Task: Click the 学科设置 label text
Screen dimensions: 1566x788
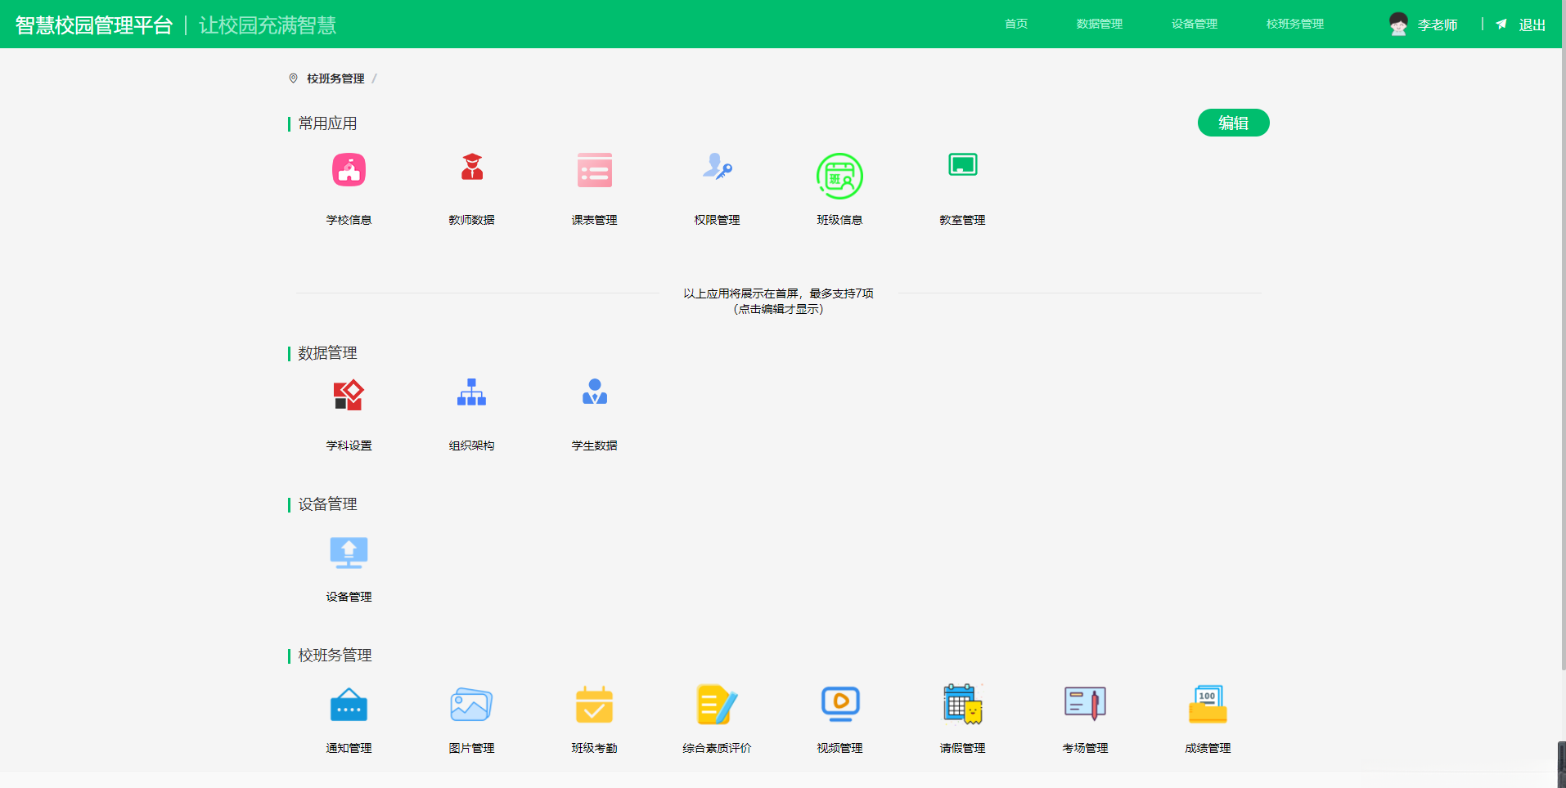Action: [x=349, y=445]
